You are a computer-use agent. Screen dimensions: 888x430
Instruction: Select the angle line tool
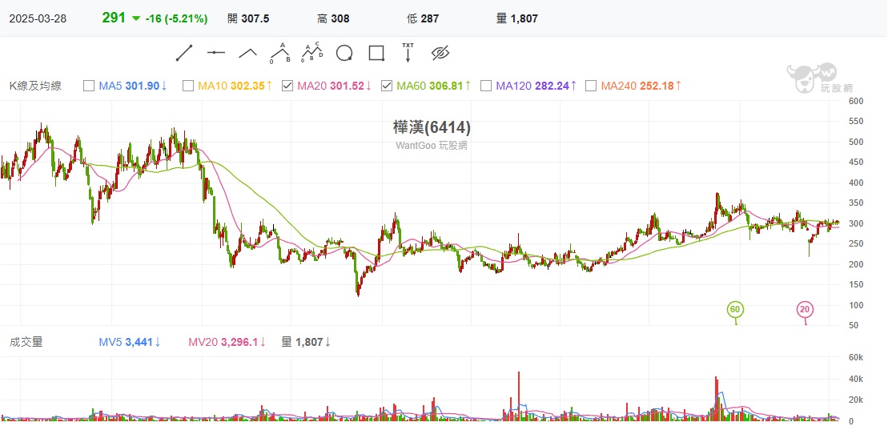pos(248,54)
